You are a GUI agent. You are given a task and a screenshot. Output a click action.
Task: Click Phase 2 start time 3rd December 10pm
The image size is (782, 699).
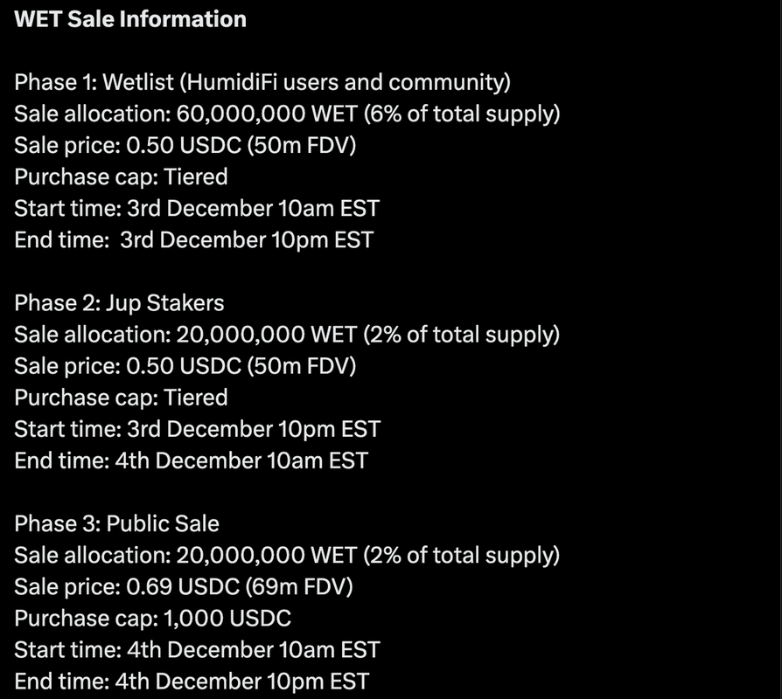point(197,429)
